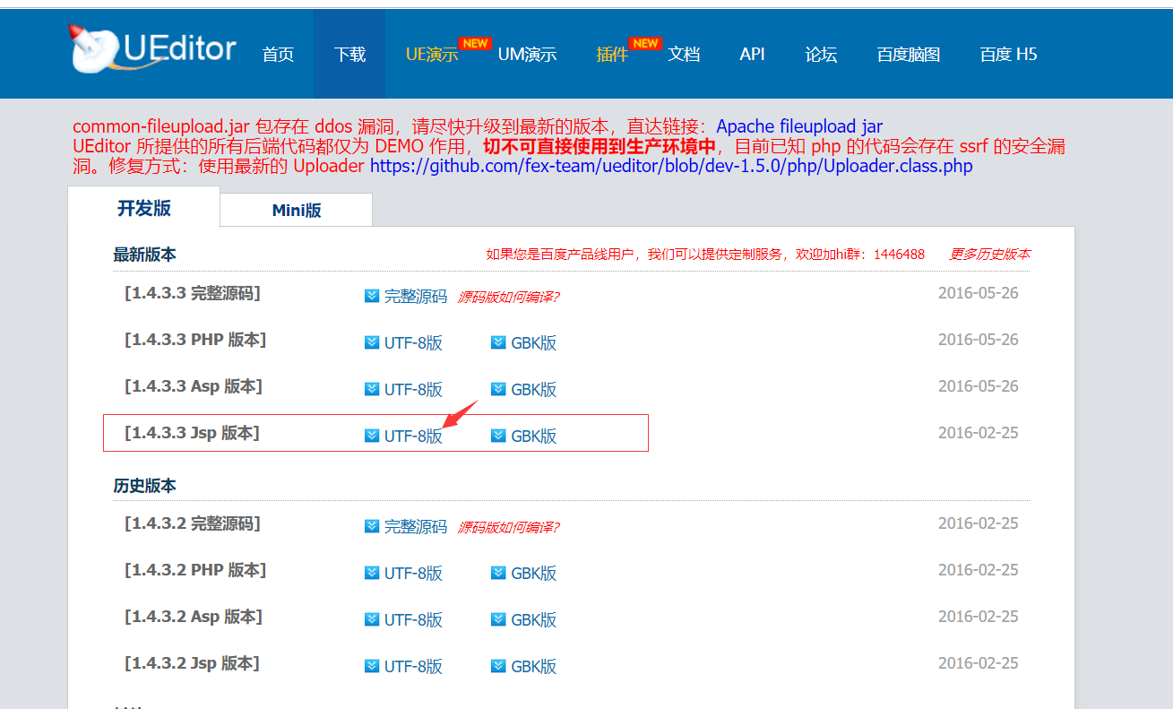Open UE演示 demo page
Screen dimensions: 1173x709
432,54
